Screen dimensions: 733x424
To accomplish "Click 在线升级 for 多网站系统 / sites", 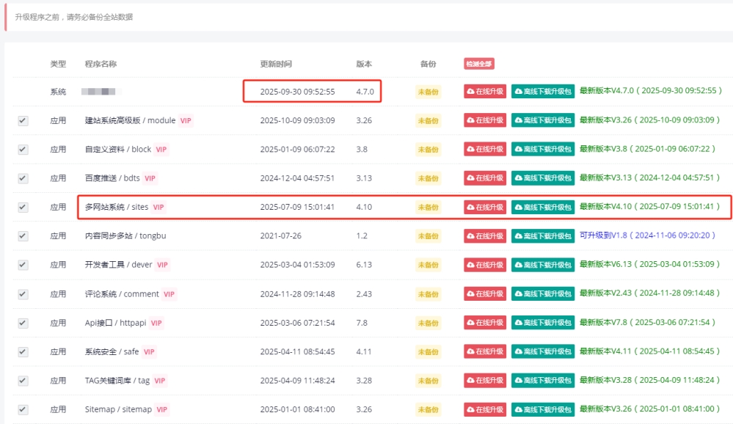I will [485, 208].
